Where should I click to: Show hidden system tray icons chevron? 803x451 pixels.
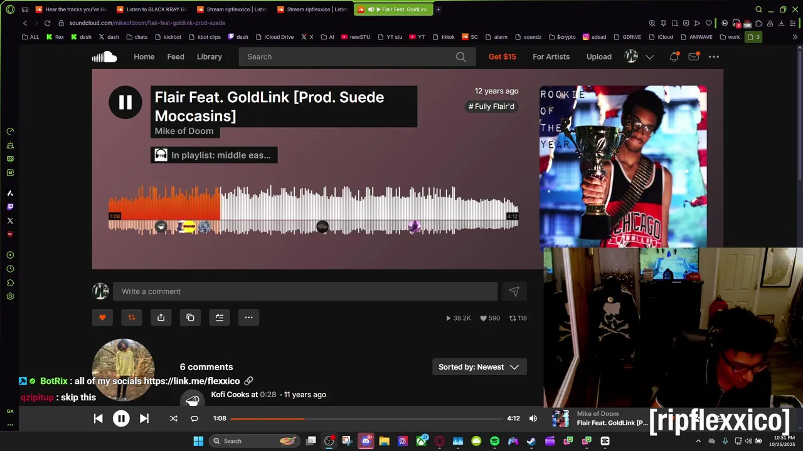[x=698, y=441]
